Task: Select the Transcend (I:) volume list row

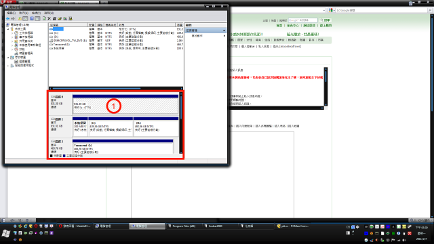Action: [116, 44]
